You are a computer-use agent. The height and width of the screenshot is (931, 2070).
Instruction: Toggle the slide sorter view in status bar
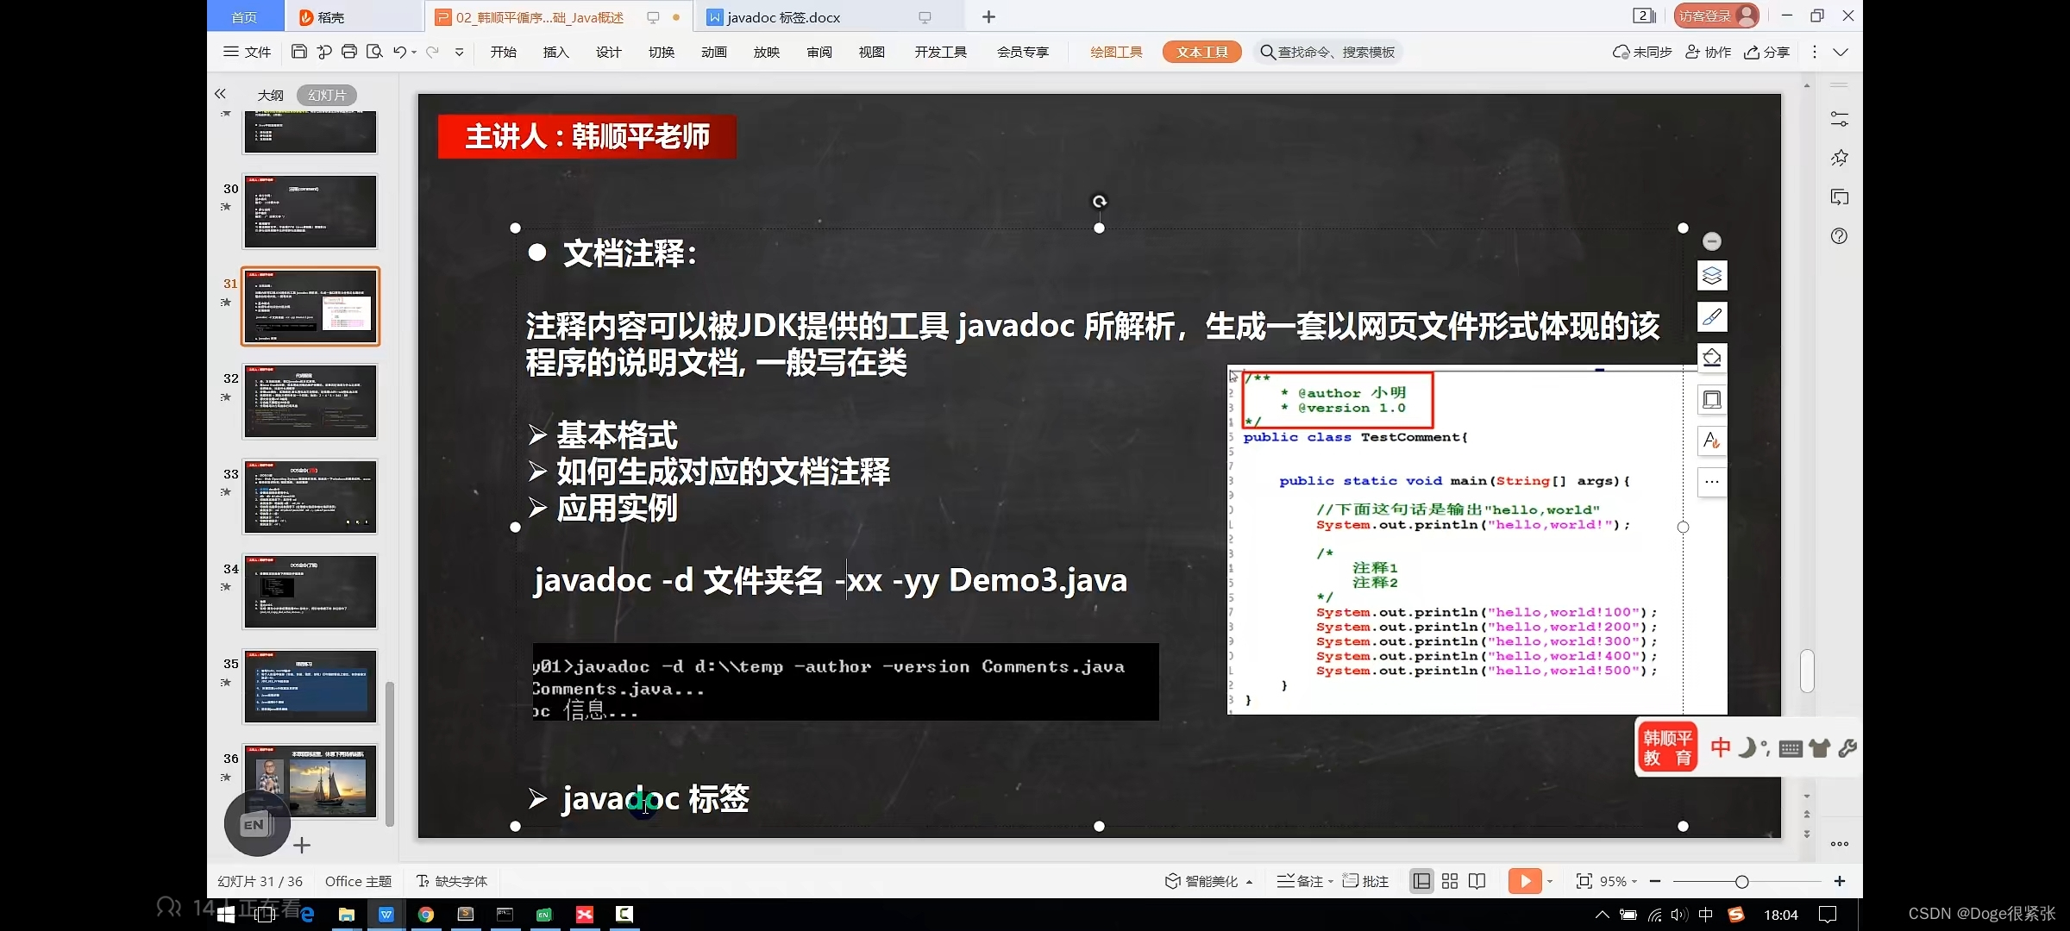click(1450, 881)
